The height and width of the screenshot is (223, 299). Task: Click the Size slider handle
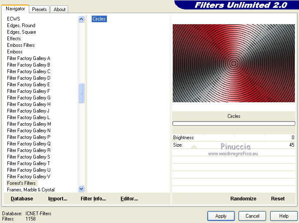[194, 147]
